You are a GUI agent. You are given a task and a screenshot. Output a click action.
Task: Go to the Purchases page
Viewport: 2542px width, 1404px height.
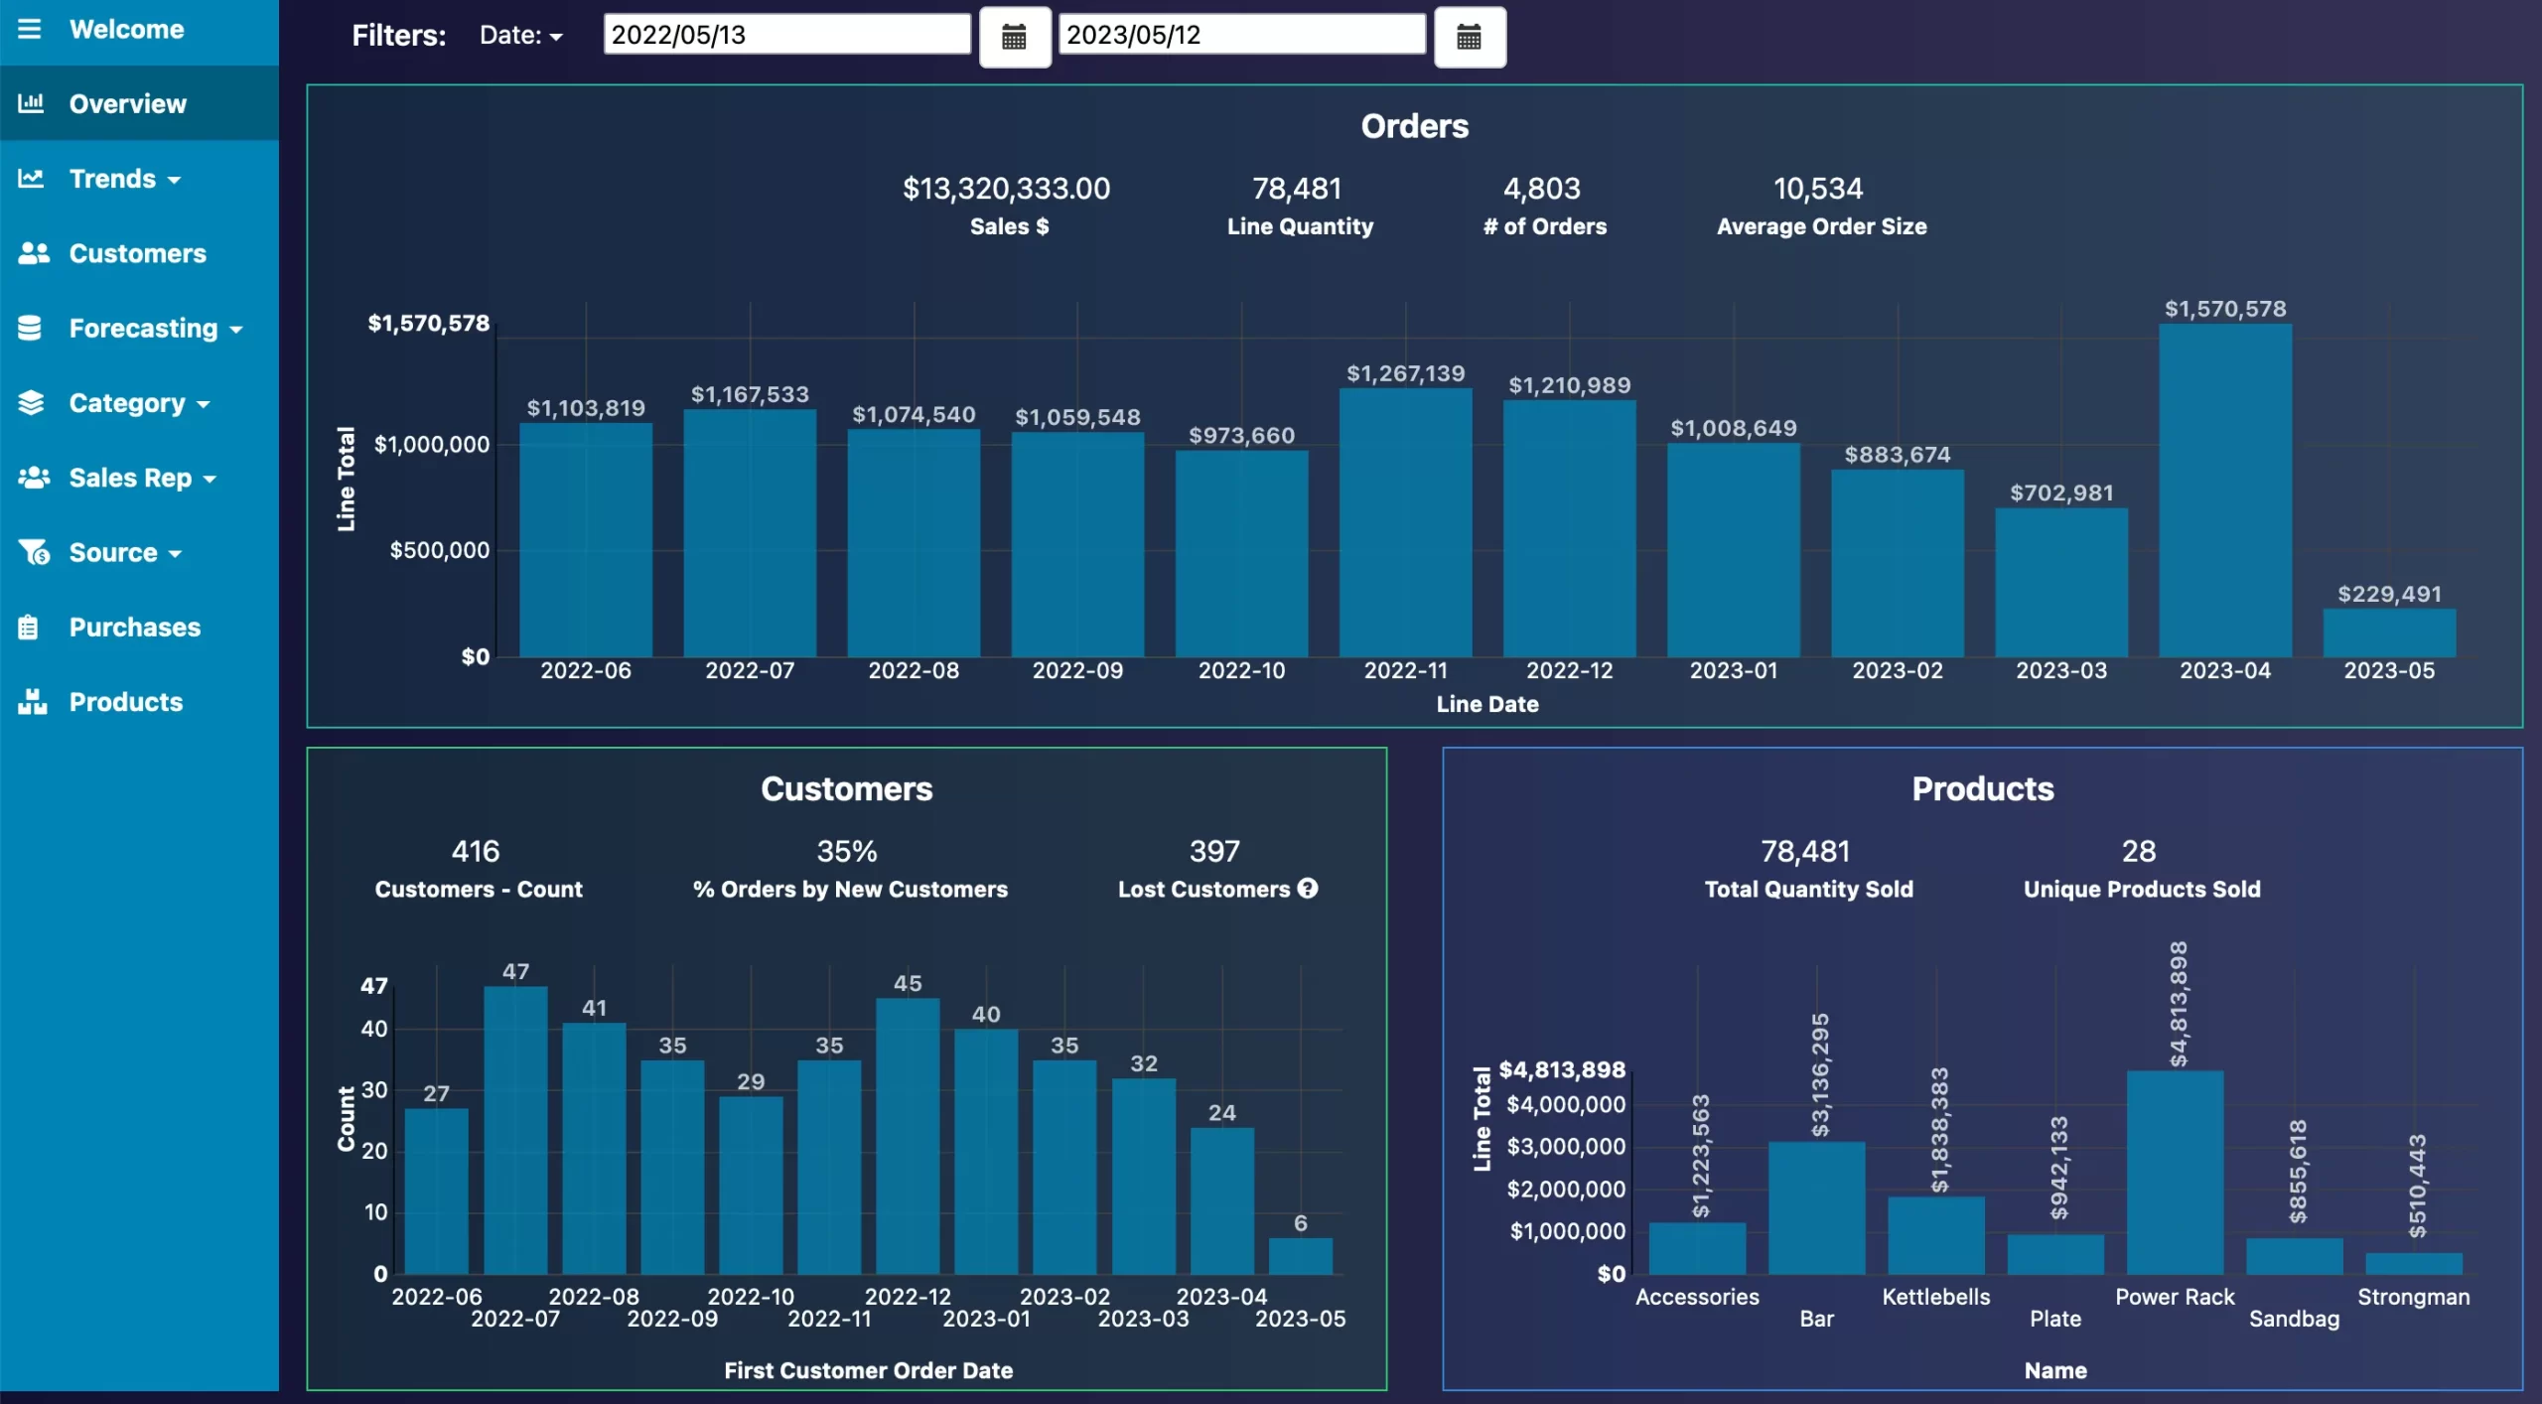[x=134, y=628]
